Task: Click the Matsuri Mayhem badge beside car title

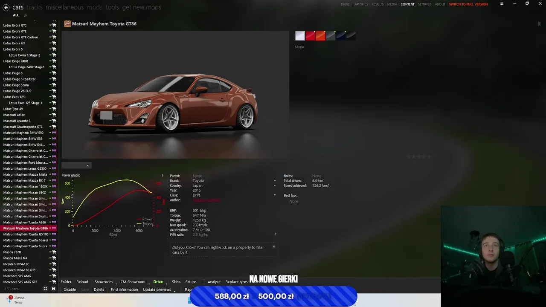Action: coord(67,24)
